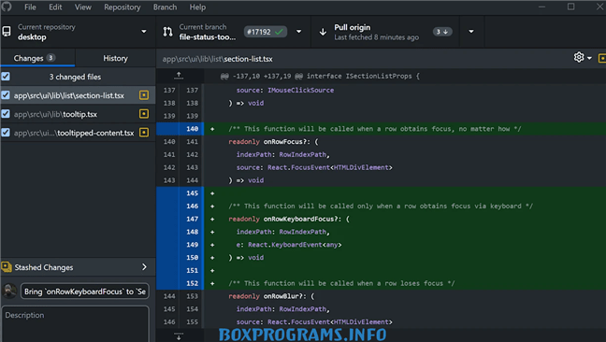The height and width of the screenshot is (342, 606).
Task: Click the commit summary input field
Action: point(85,292)
